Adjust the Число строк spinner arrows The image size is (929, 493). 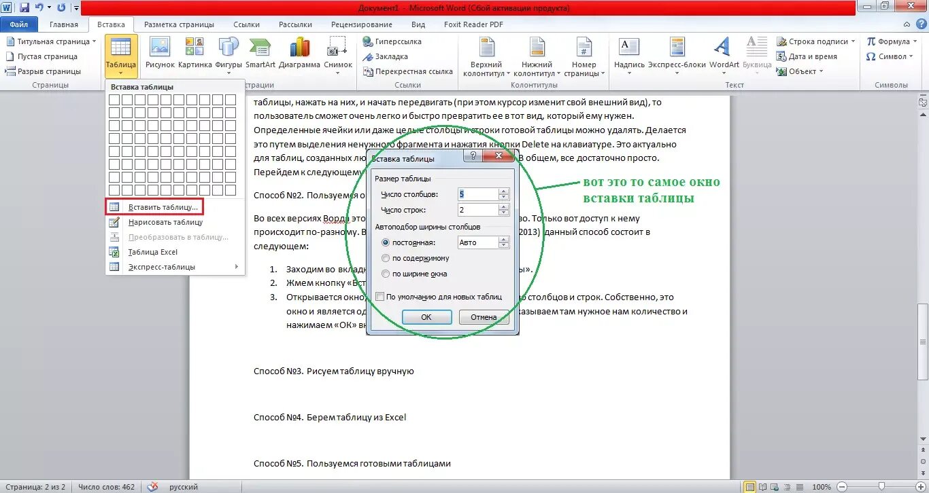pos(504,210)
